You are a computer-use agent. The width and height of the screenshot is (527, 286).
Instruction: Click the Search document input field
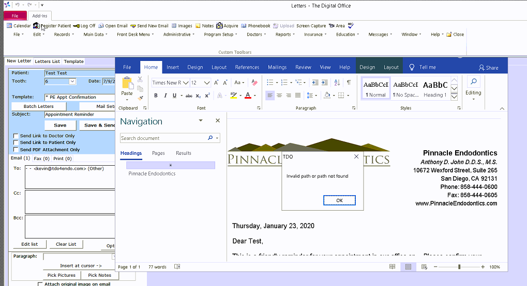[163, 138]
